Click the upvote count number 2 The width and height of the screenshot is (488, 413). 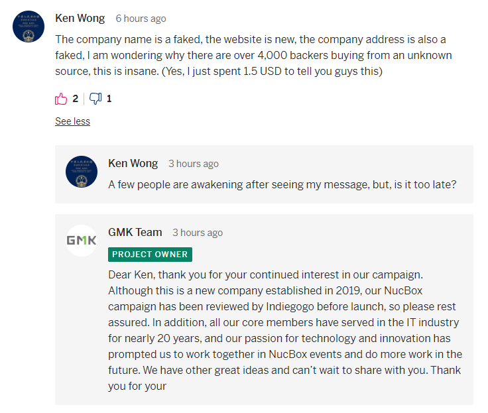[76, 99]
